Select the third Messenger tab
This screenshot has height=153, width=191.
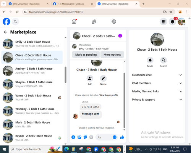click(x=117, y=4)
